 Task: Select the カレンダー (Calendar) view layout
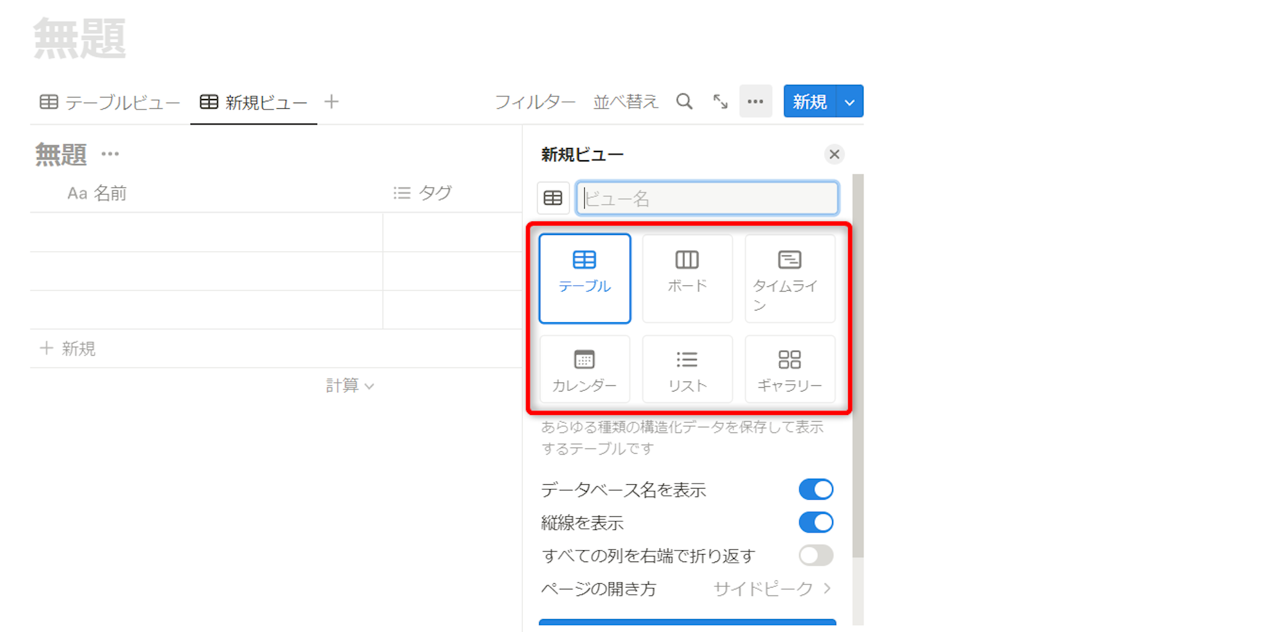click(x=584, y=370)
